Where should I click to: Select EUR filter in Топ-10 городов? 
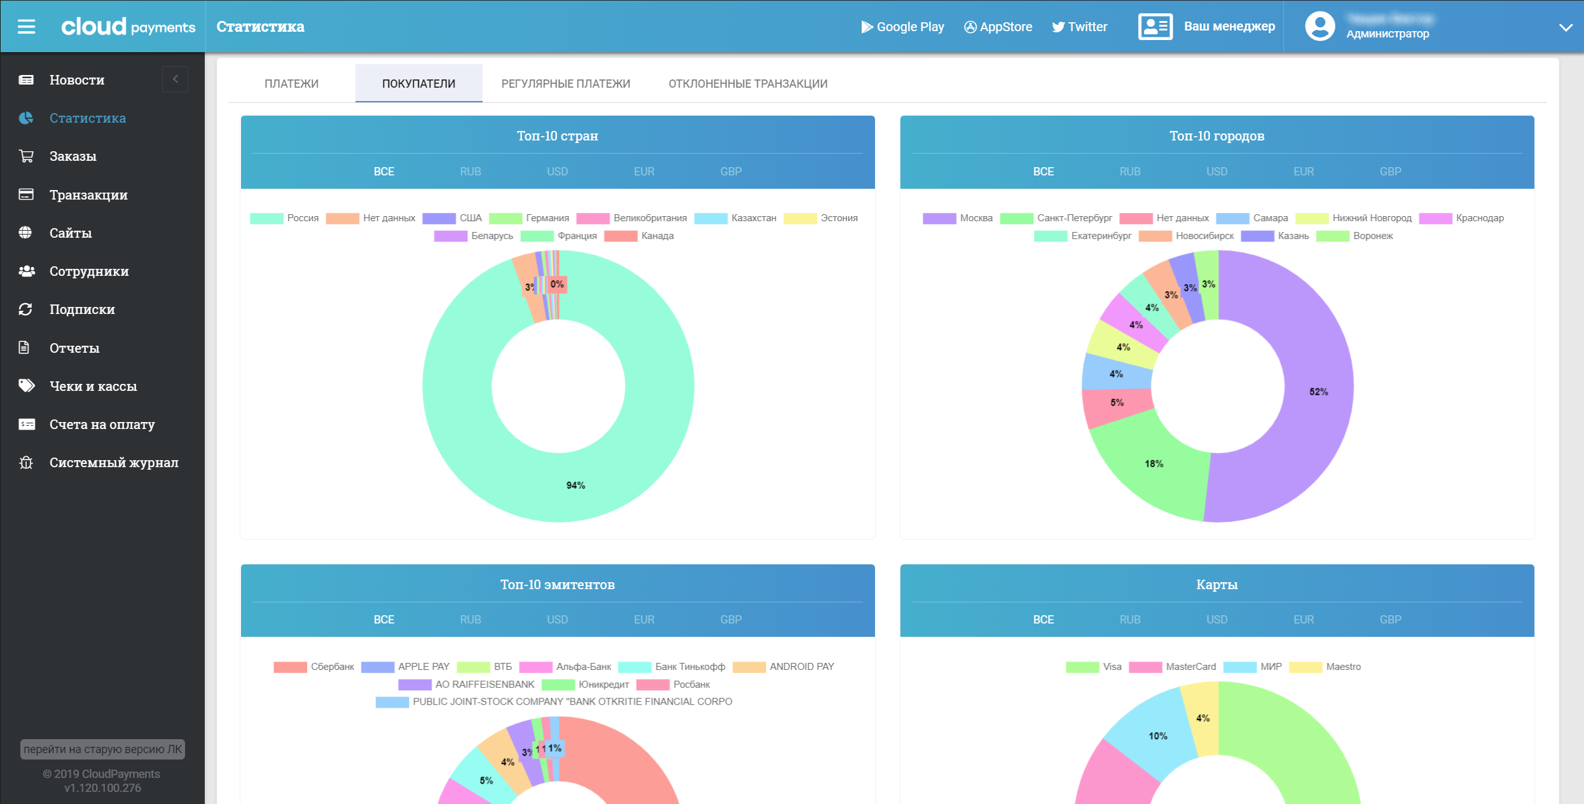coord(1304,172)
